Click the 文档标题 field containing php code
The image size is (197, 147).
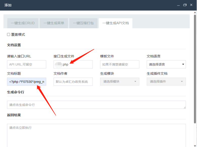pyautogui.click(x=27, y=82)
